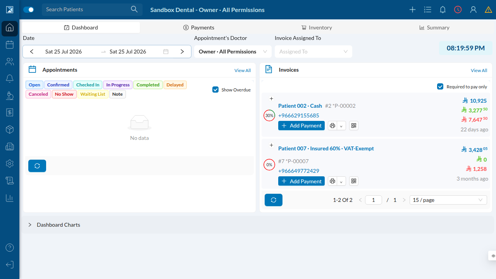Show QR code for Patient 002 invoice

click(x=353, y=126)
